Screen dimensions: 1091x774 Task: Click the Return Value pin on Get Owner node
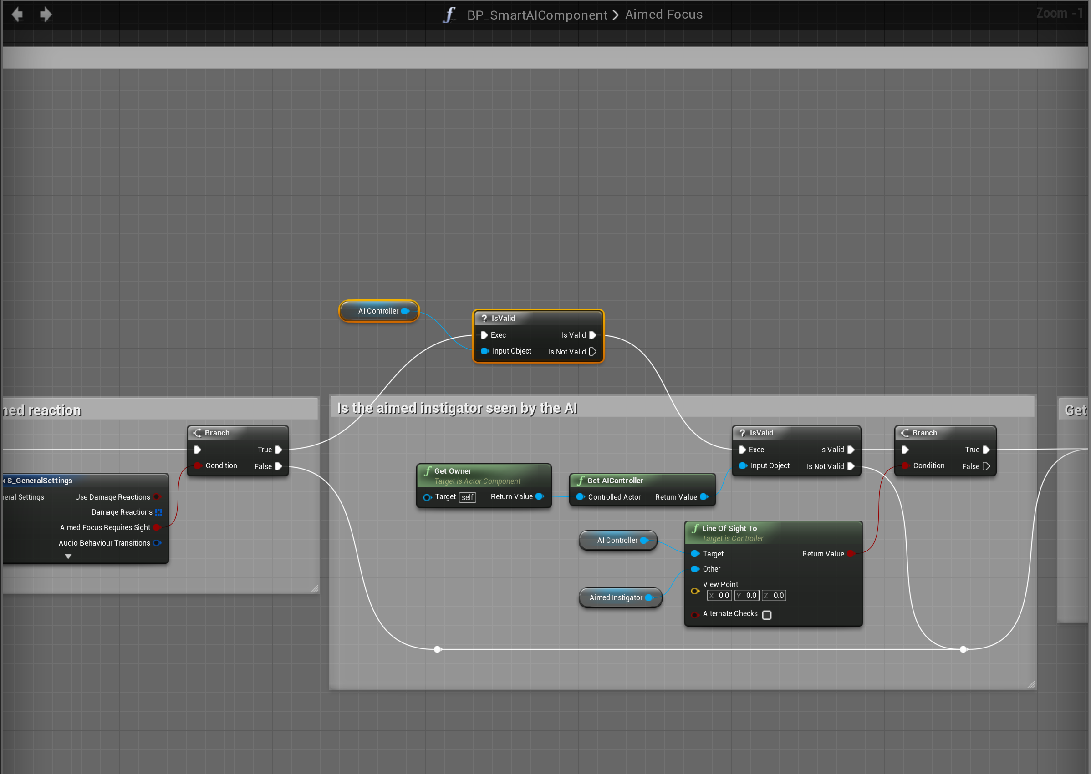point(540,496)
